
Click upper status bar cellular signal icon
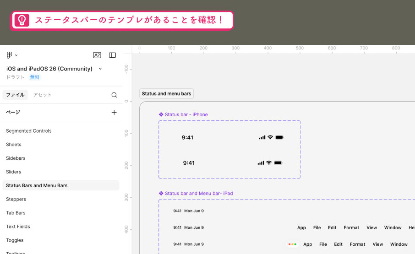[262, 137]
